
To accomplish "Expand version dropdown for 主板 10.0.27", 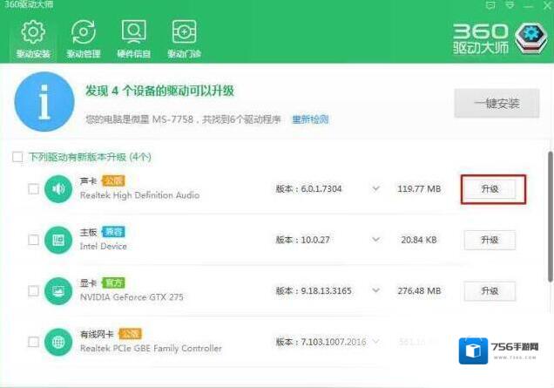I will click(x=375, y=239).
